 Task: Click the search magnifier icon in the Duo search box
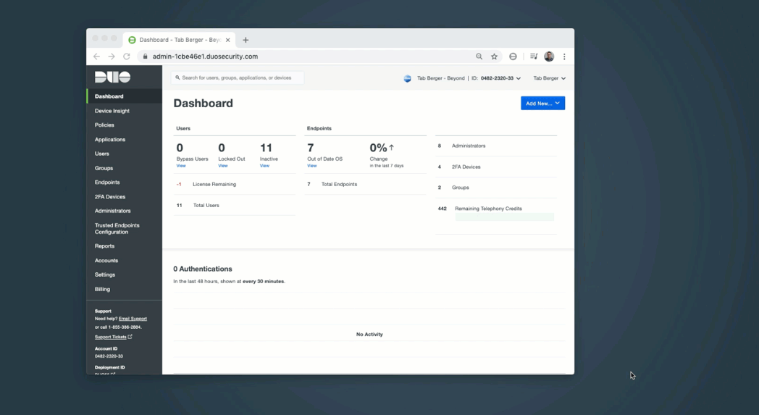177,77
